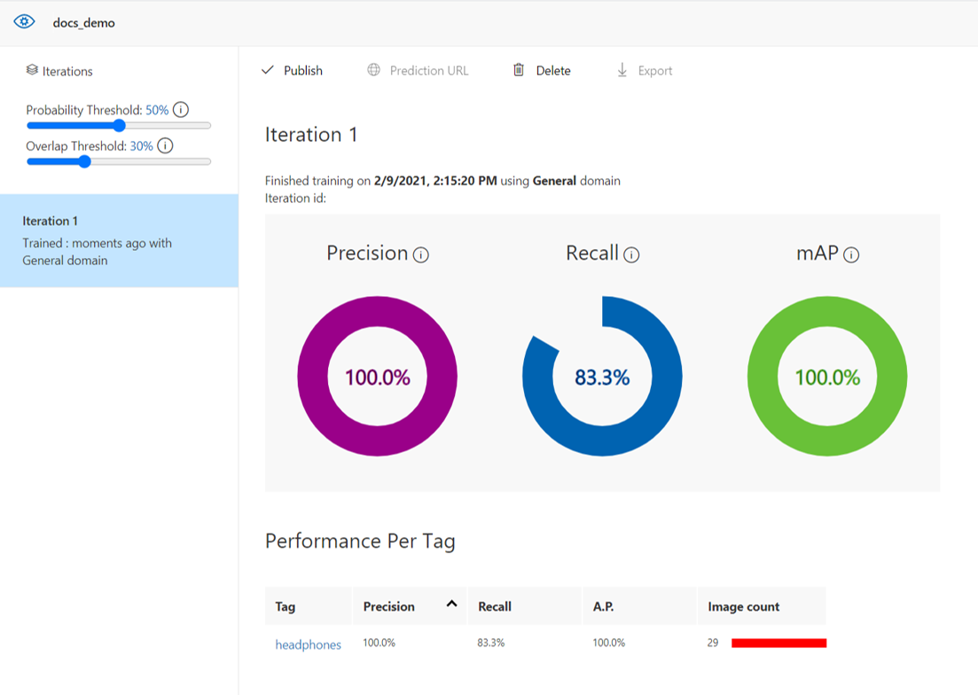Viewport: 978px width, 695px height.
Task: Adjust the Probability Threshold slider handle
Action: coord(119,125)
